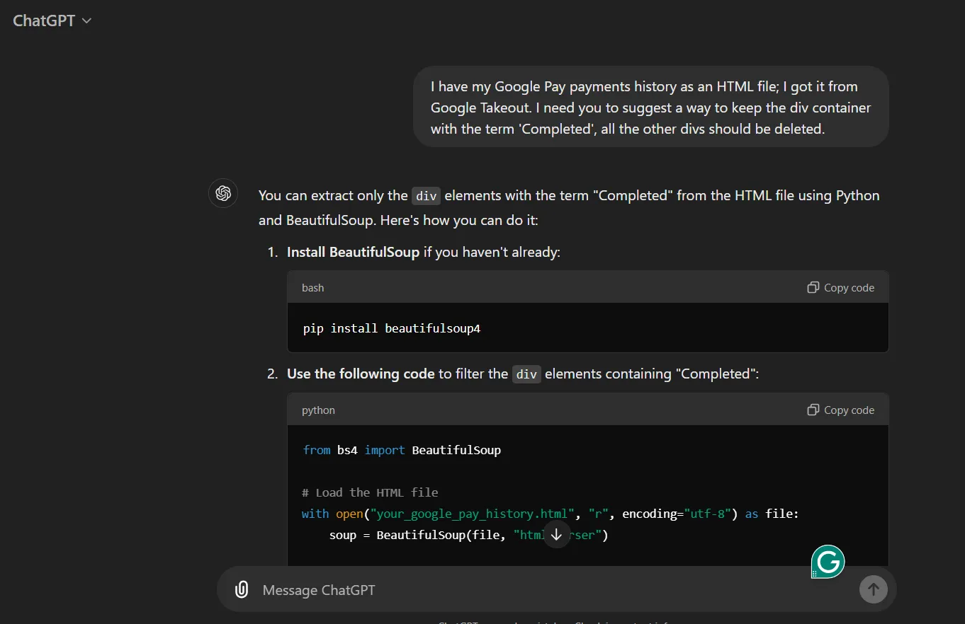Copy code from the python code block
Viewport: 965px width, 624px height.
[840, 410]
